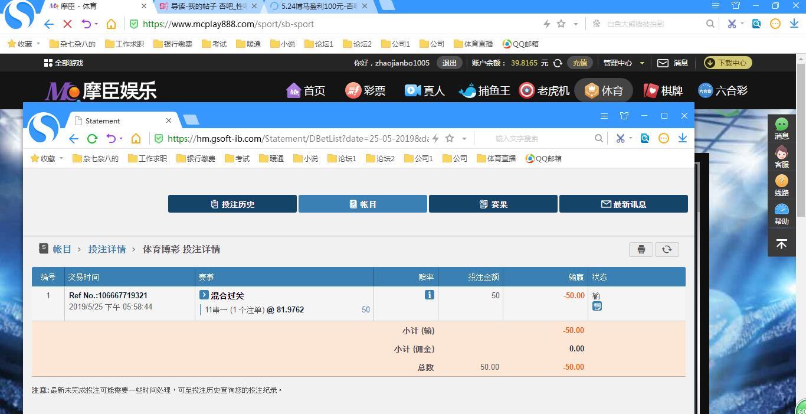The image size is (806, 414).
Task: Switch to the 投注历史 tab
Action: [232, 204]
